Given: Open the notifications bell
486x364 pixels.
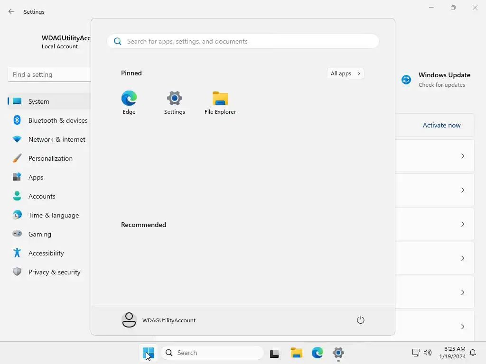Looking at the screenshot, I should point(473,353).
